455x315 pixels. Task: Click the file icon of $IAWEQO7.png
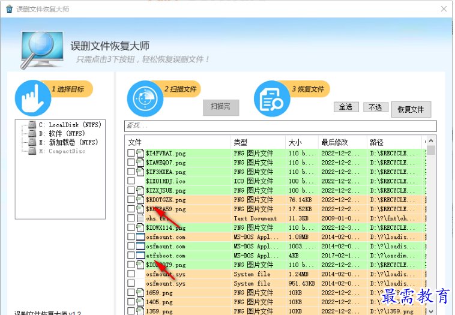140,162
